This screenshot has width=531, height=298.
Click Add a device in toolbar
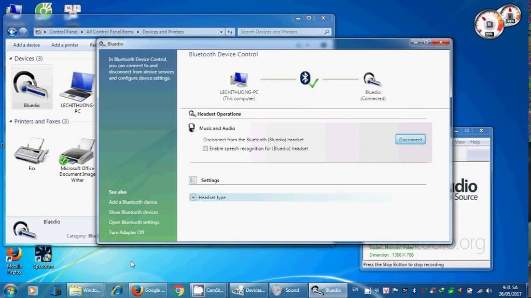tap(26, 45)
